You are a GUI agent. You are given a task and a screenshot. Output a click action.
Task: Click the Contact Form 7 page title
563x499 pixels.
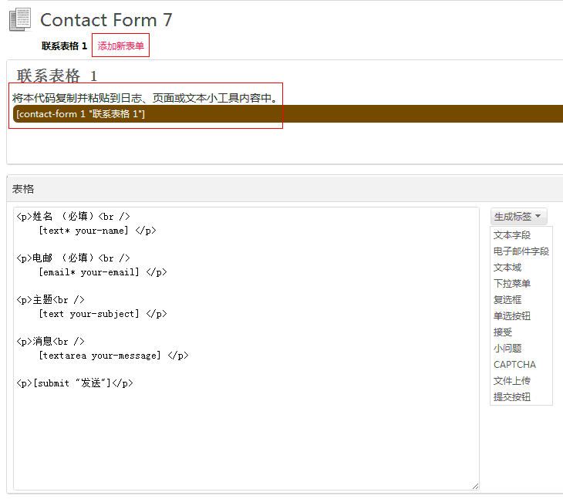106,20
